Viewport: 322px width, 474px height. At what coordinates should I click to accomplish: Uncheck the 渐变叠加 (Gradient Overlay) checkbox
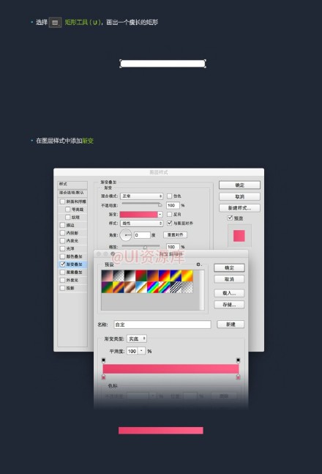[x=62, y=264]
